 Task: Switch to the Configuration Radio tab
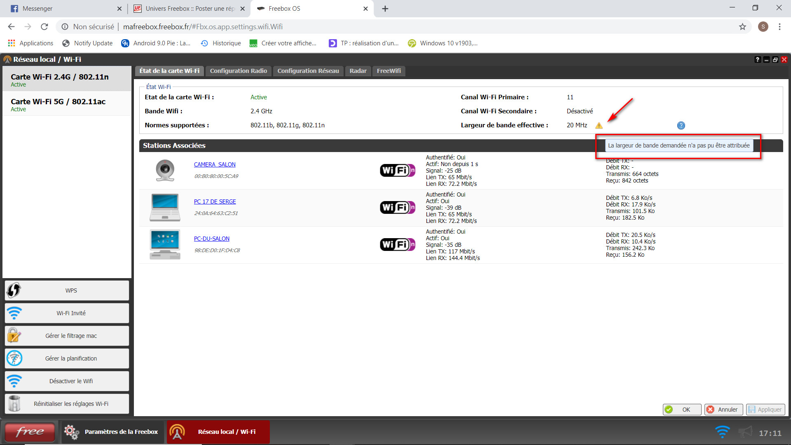click(x=238, y=71)
